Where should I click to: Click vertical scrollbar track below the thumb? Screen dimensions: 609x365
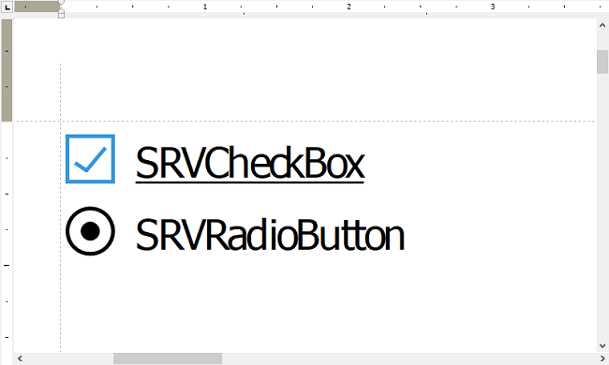[x=602, y=206]
